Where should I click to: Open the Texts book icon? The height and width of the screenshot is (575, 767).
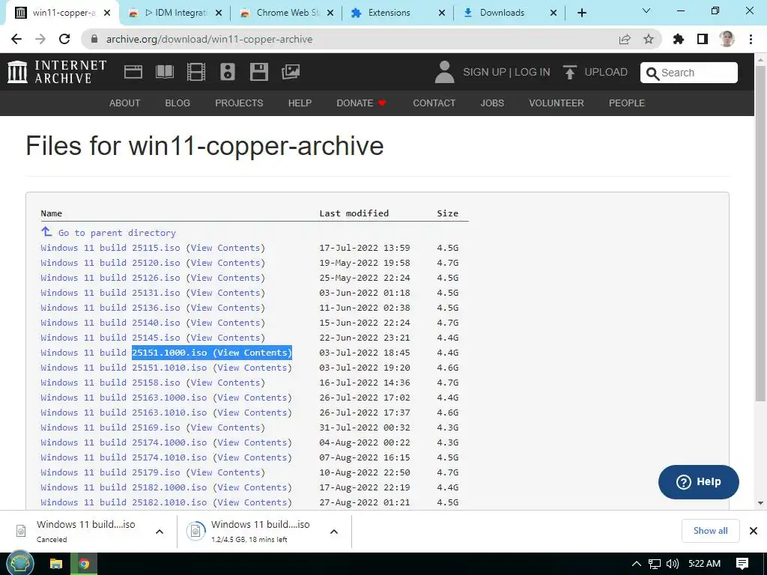coord(164,72)
